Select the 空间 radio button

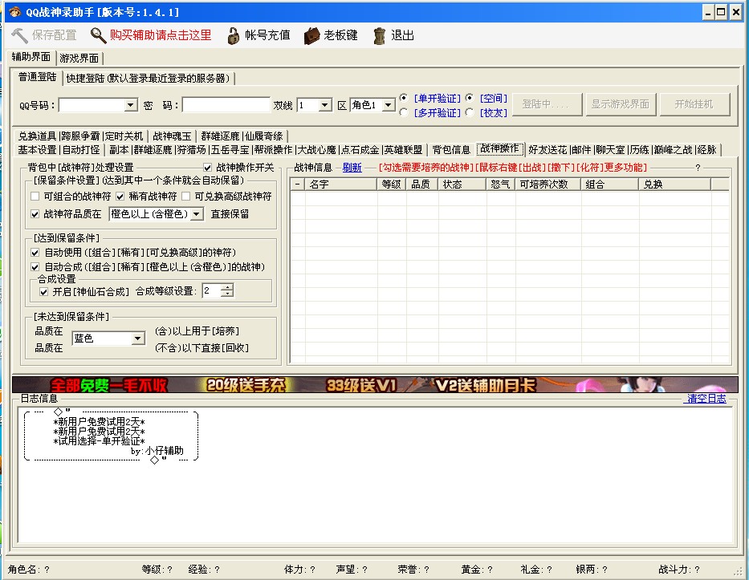point(470,98)
